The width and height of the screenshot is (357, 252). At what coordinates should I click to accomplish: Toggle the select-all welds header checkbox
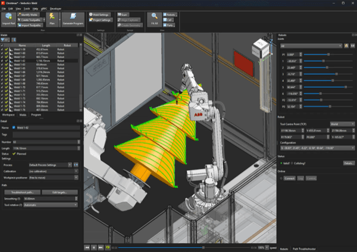(2, 46)
